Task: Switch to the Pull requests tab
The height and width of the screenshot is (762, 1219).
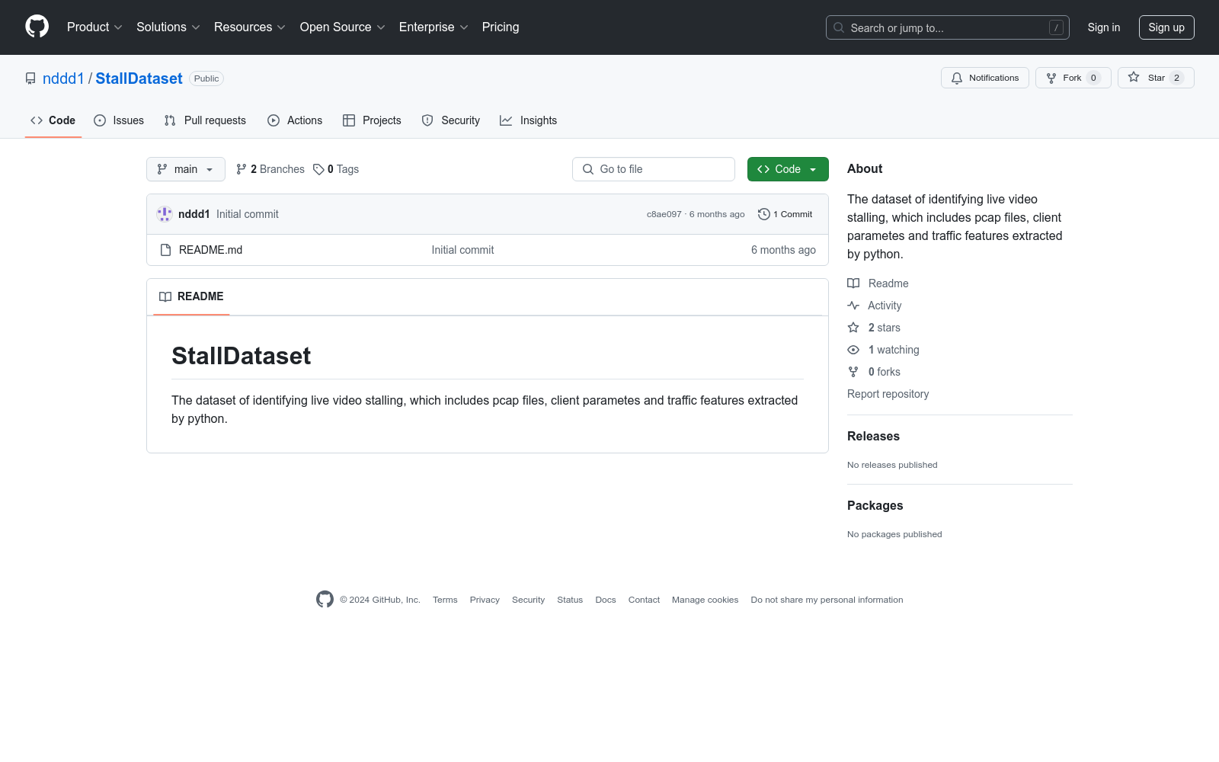Action: pos(205,120)
